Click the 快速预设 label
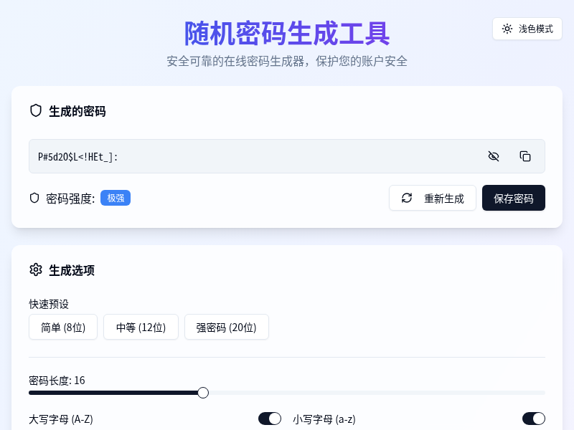 49,304
